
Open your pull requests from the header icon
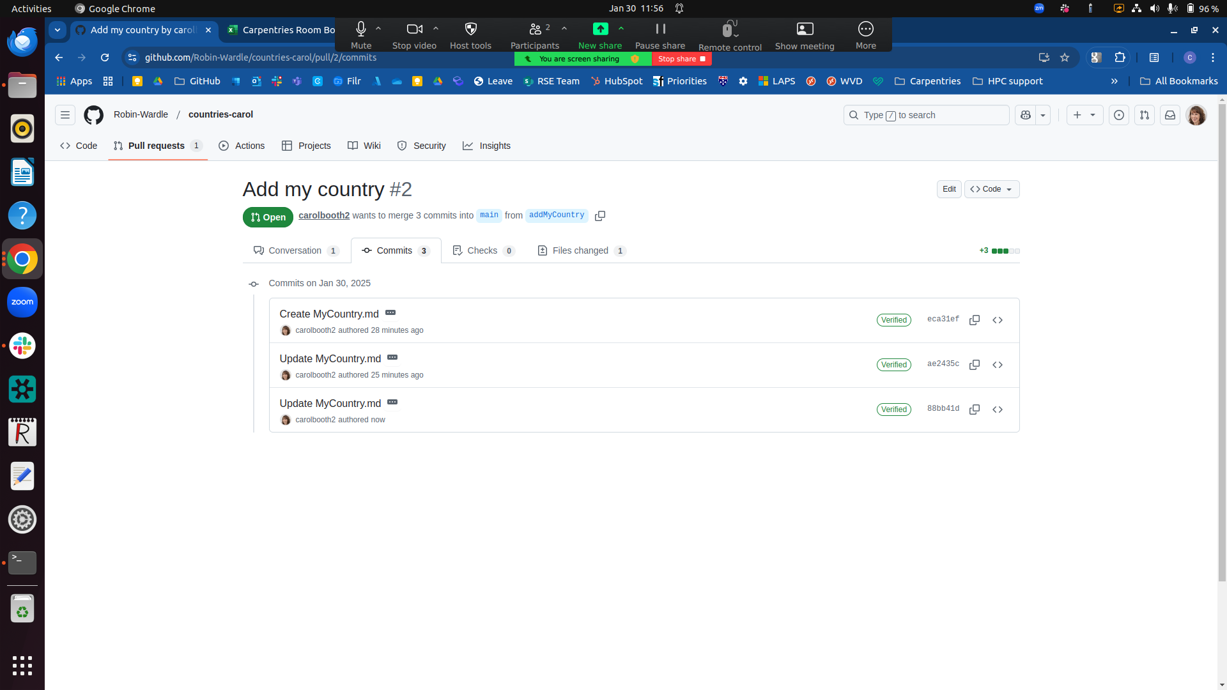pos(1145,115)
